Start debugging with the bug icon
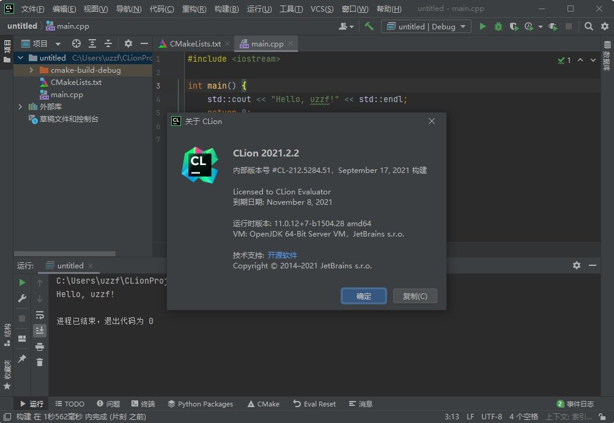614x423 pixels. 498,26
